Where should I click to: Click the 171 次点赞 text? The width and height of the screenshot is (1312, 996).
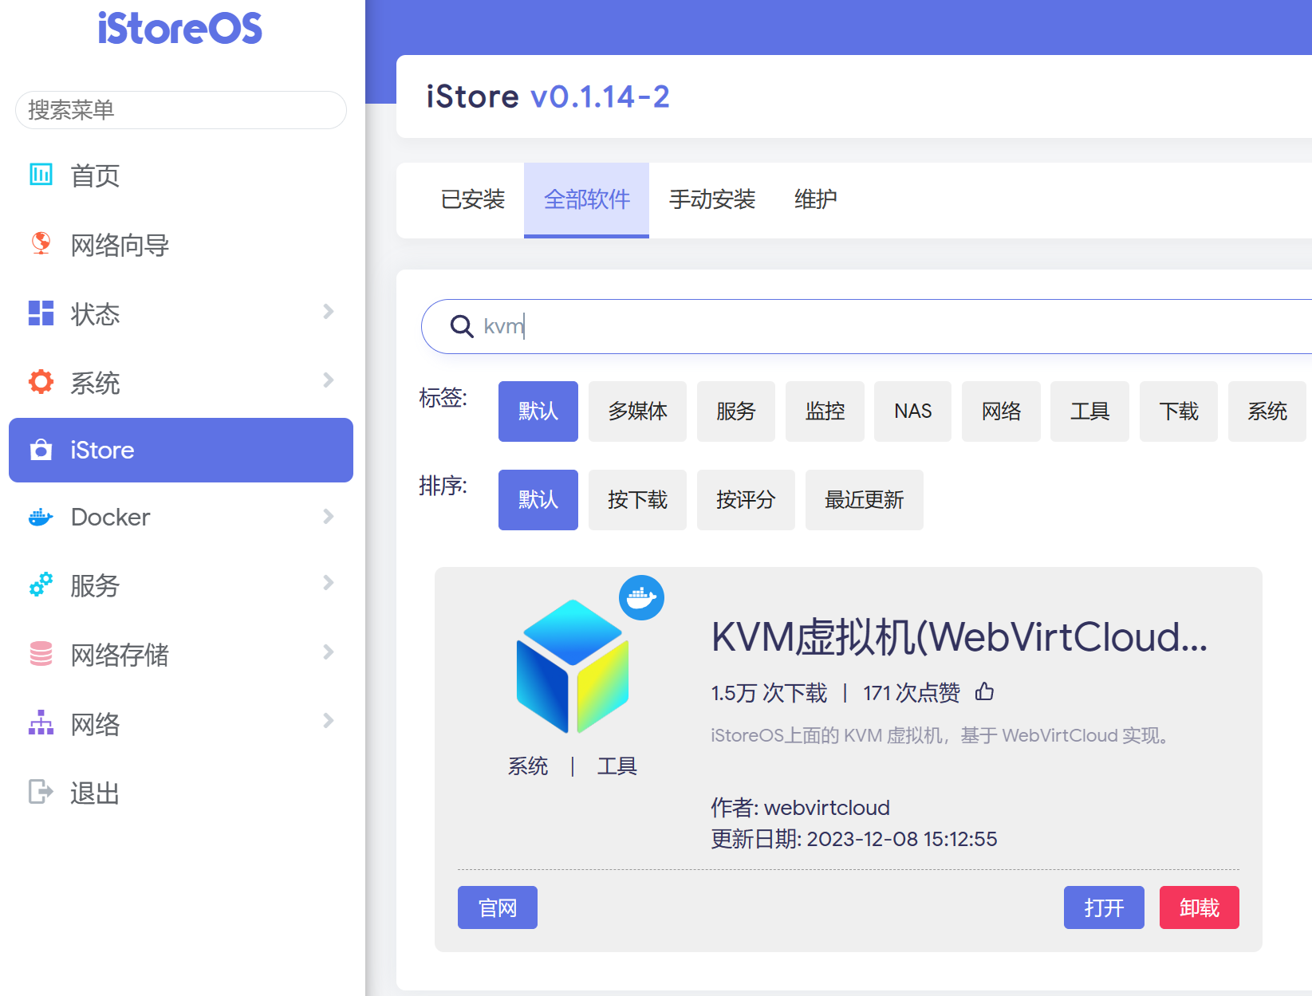pyautogui.click(x=912, y=693)
